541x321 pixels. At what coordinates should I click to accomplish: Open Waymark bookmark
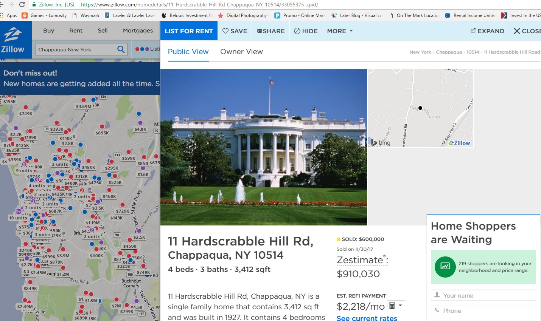[86, 15]
